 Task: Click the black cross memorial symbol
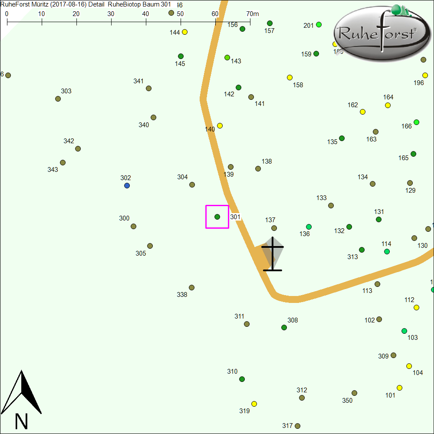[x=273, y=254]
